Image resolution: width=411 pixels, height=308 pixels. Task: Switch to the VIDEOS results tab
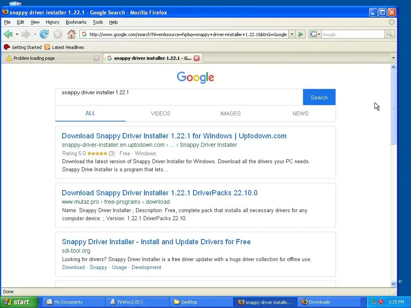[x=161, y=113]
